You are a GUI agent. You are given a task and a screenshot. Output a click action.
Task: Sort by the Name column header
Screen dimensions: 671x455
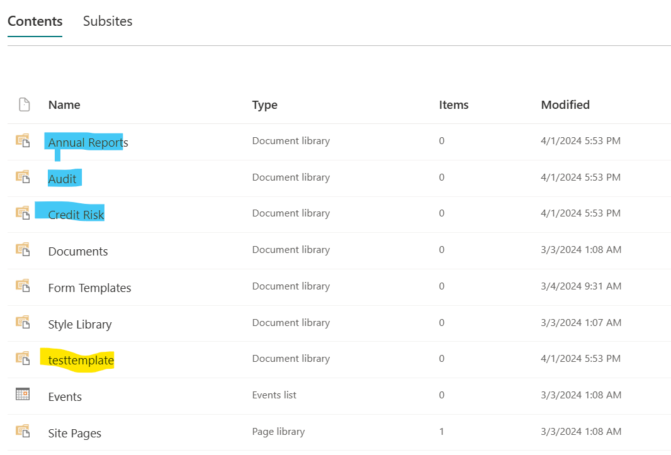(64, 105)
